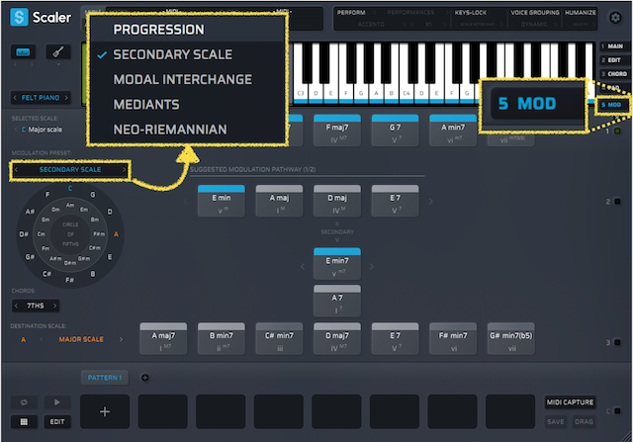Next suggested modulation pathway arrow
633x442 pixels.
[431, 201]
